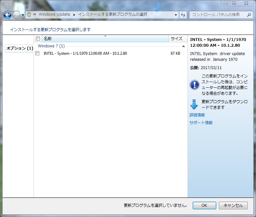Open the arrow after Windows Update breadcrumb
256x217 pixels.
(74, 15)
